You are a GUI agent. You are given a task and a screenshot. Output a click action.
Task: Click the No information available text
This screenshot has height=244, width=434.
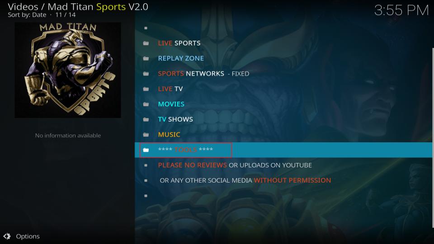pyautogui.click(x=68, y=135)
